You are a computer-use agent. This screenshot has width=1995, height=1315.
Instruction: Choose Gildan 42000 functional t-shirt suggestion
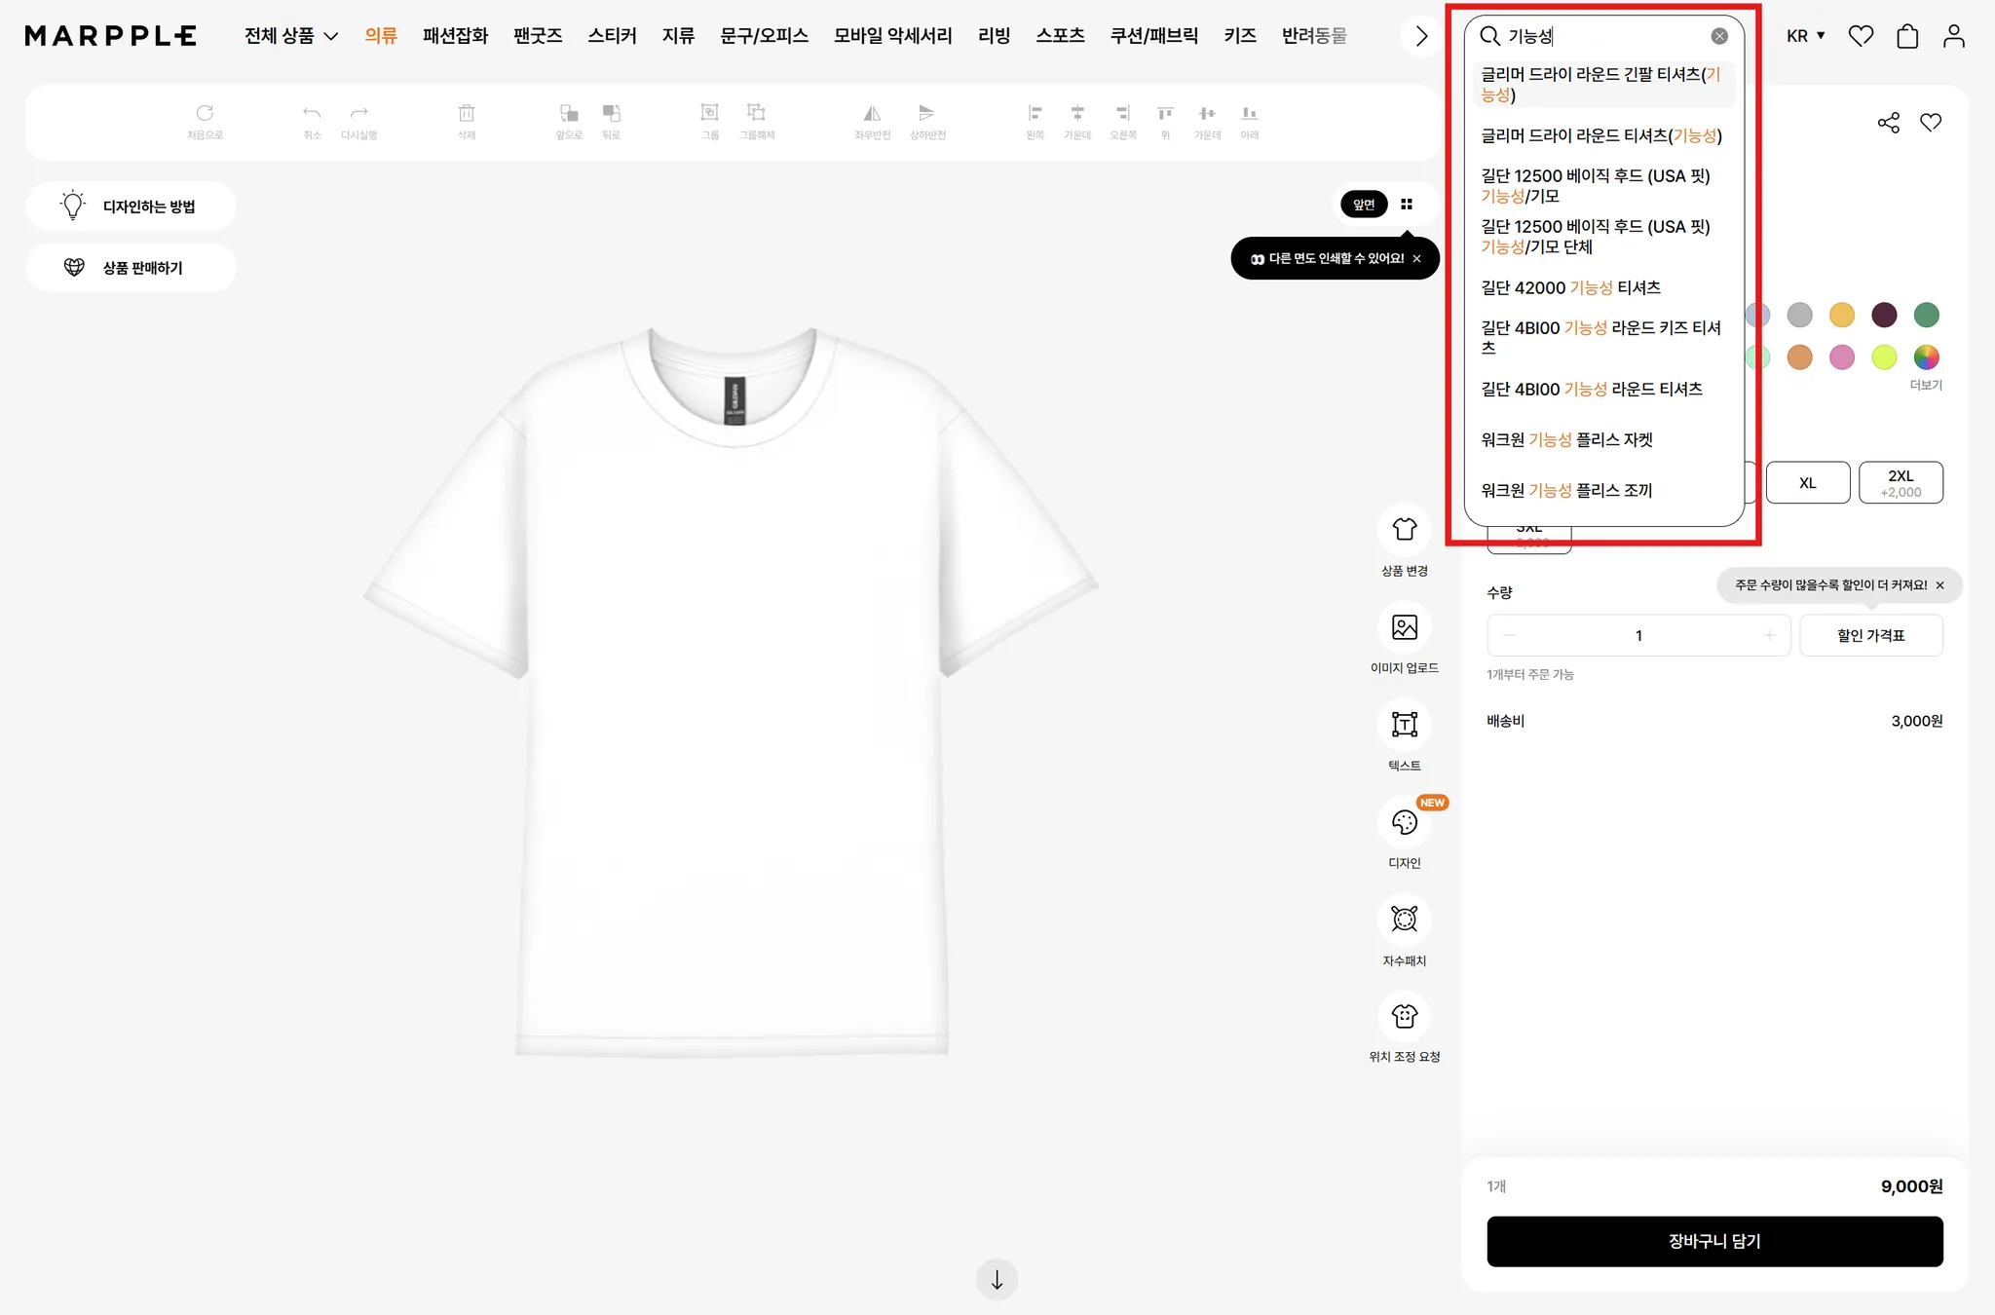(1570, 288)
